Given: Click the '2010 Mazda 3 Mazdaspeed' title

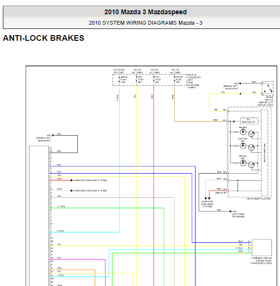Looking at the screenshot, I should [x=145, y=12].
